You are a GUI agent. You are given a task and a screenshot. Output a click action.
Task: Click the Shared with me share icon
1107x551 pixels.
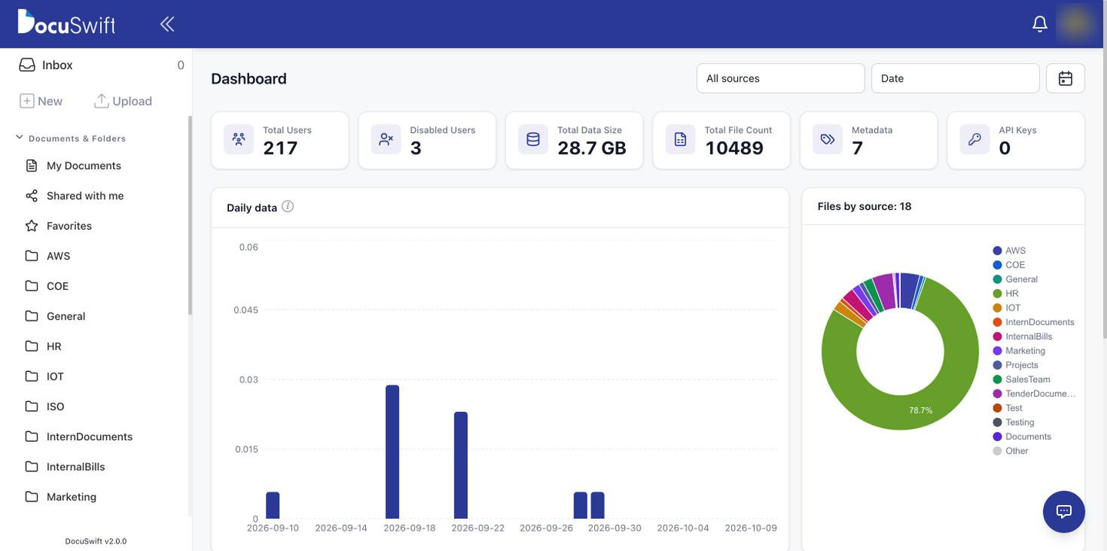coord(32,196)
